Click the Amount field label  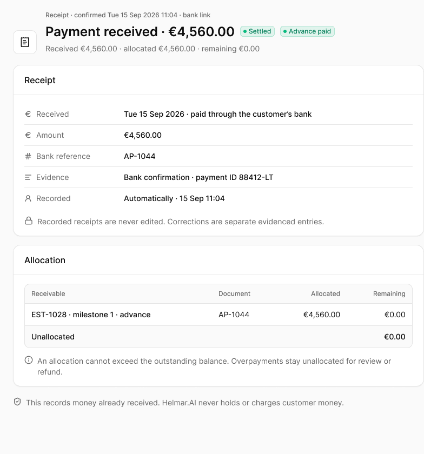pos(50,135)
